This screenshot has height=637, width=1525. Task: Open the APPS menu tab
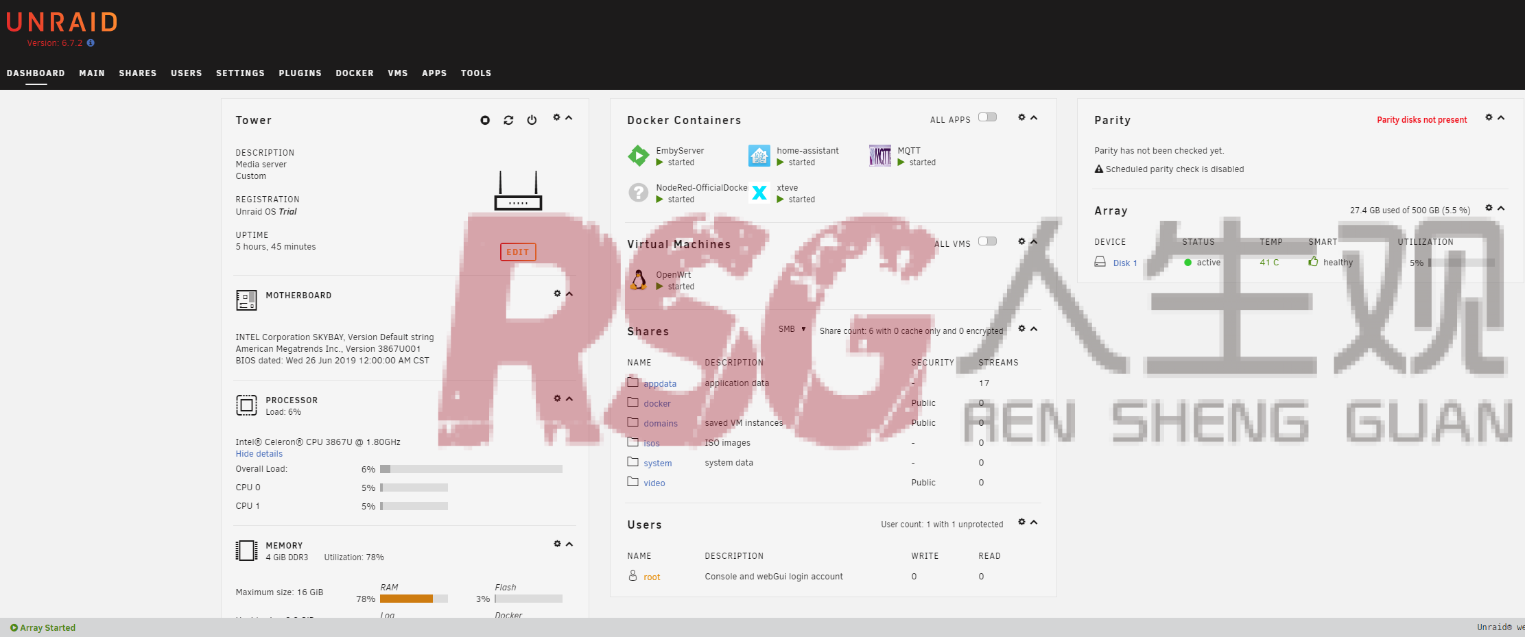434,73
